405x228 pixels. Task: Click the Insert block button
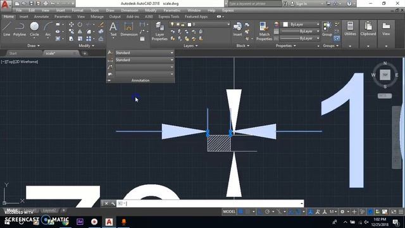[237, 29]
